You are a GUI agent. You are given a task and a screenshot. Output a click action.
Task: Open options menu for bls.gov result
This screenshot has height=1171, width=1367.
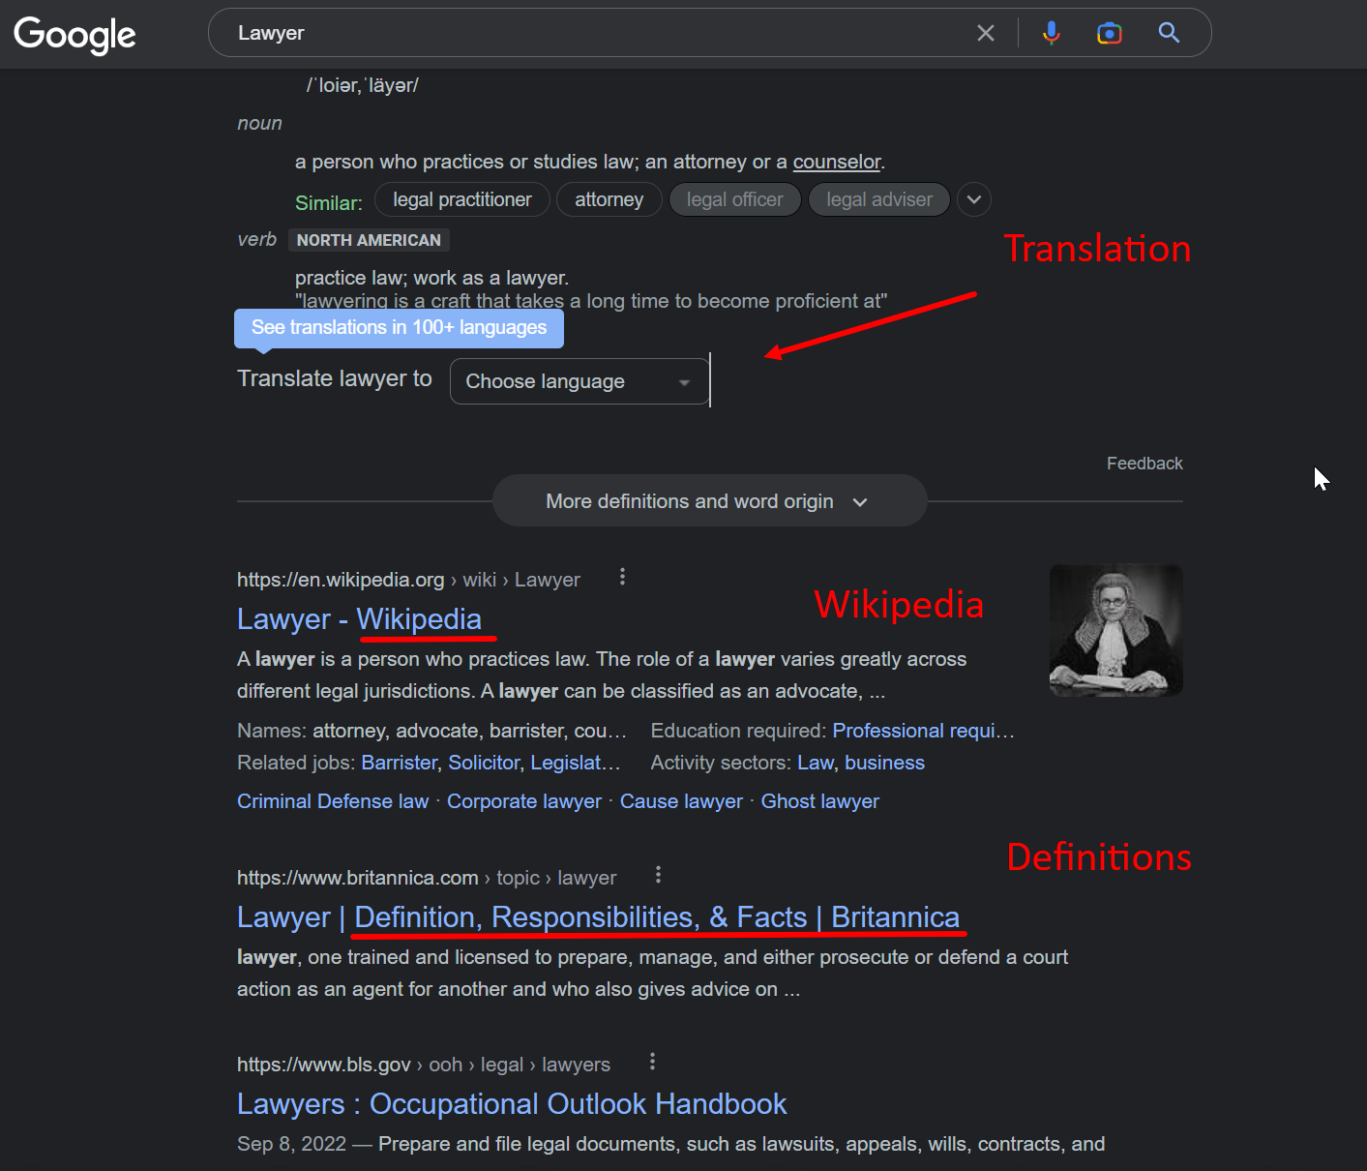652,1062
